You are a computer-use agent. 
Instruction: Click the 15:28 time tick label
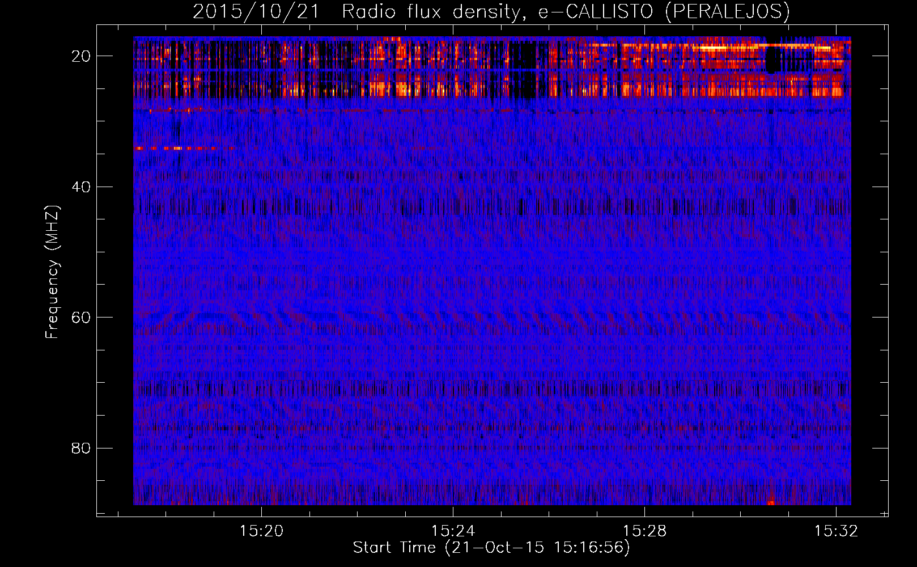click(644, 531)
